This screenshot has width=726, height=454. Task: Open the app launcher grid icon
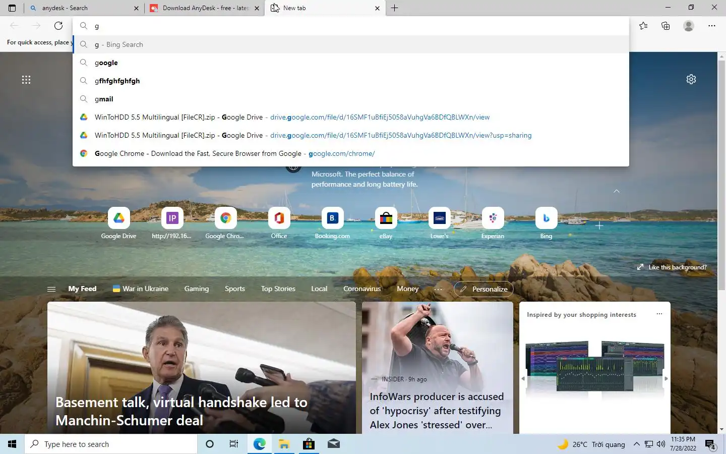click(26, 80)
